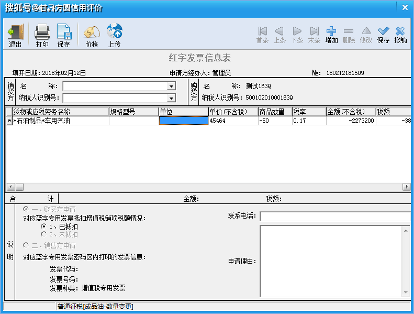This screenshot has width=414, height=314.
Task: Click the 增加 plus icon
Action: point(331,31)
